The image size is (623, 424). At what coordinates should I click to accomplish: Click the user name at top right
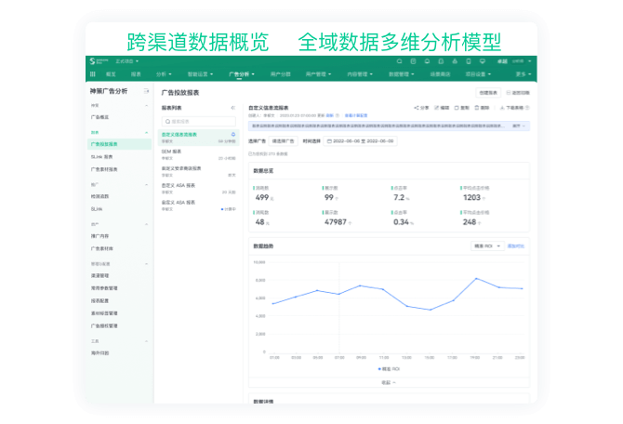503,61
